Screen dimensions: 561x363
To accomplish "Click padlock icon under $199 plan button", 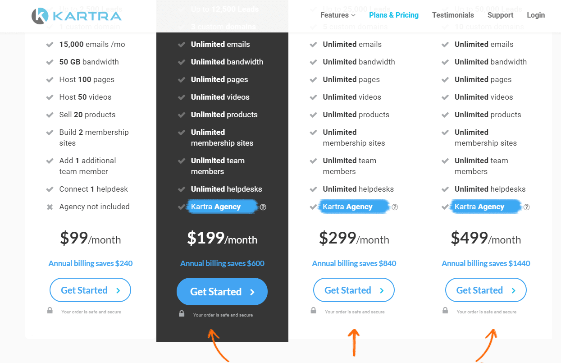I will point(182,314).
